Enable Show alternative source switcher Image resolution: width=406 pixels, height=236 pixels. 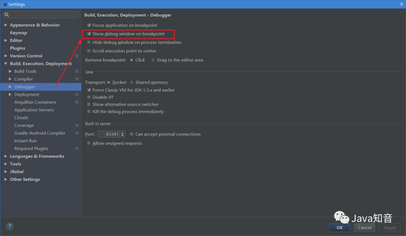pyautogui.click(x=89, y=104)
